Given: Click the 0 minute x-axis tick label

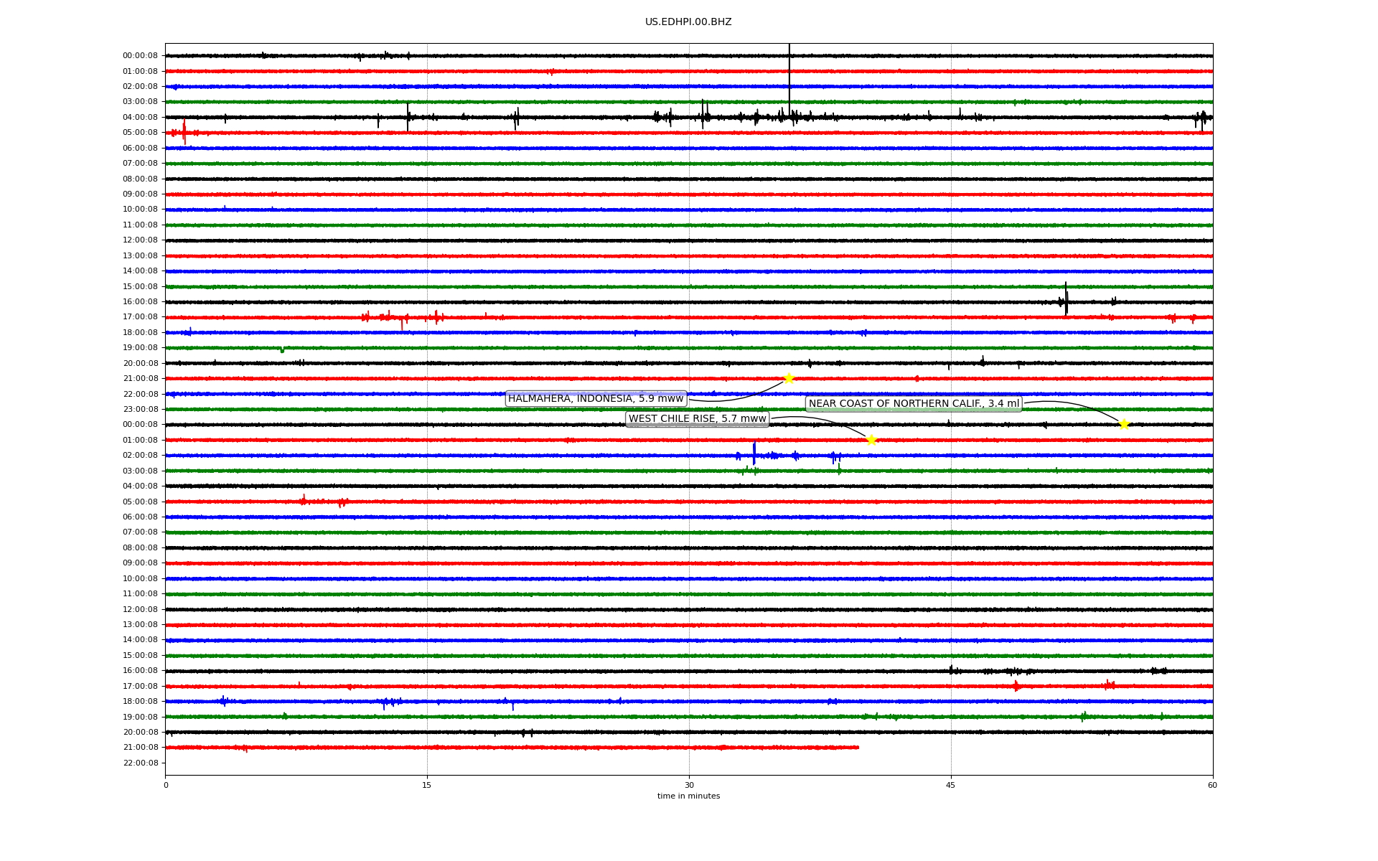Looking at the screenshot, I should [x=166, y=785].
